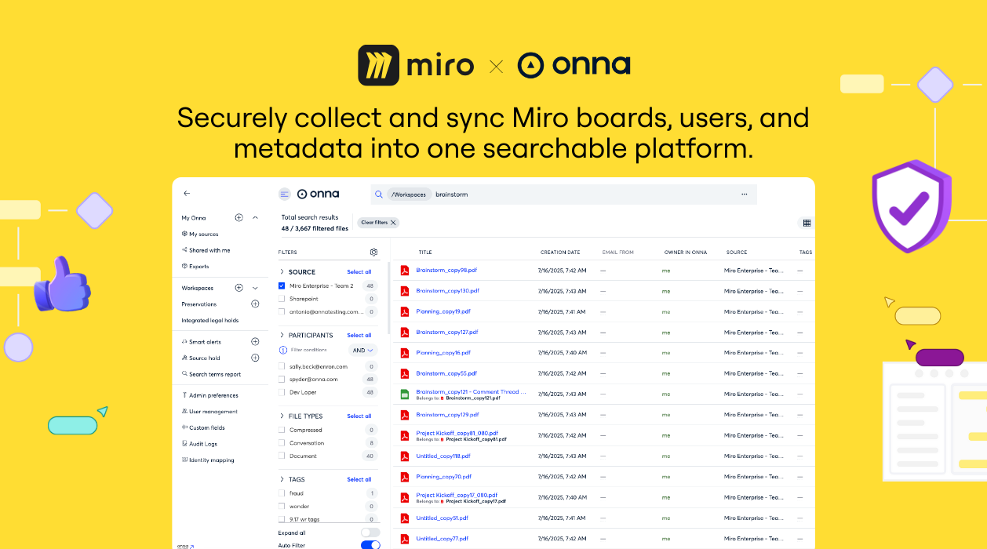The image size is (987, 549).
Task: Click the plus icon beside My Onna
Action: pos(239,218)
